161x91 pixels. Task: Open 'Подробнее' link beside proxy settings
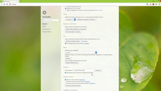[85, 41]
